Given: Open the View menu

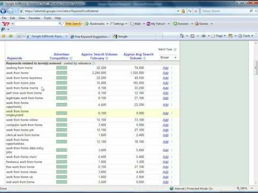Looking at the screenshot, I should 22,18.
